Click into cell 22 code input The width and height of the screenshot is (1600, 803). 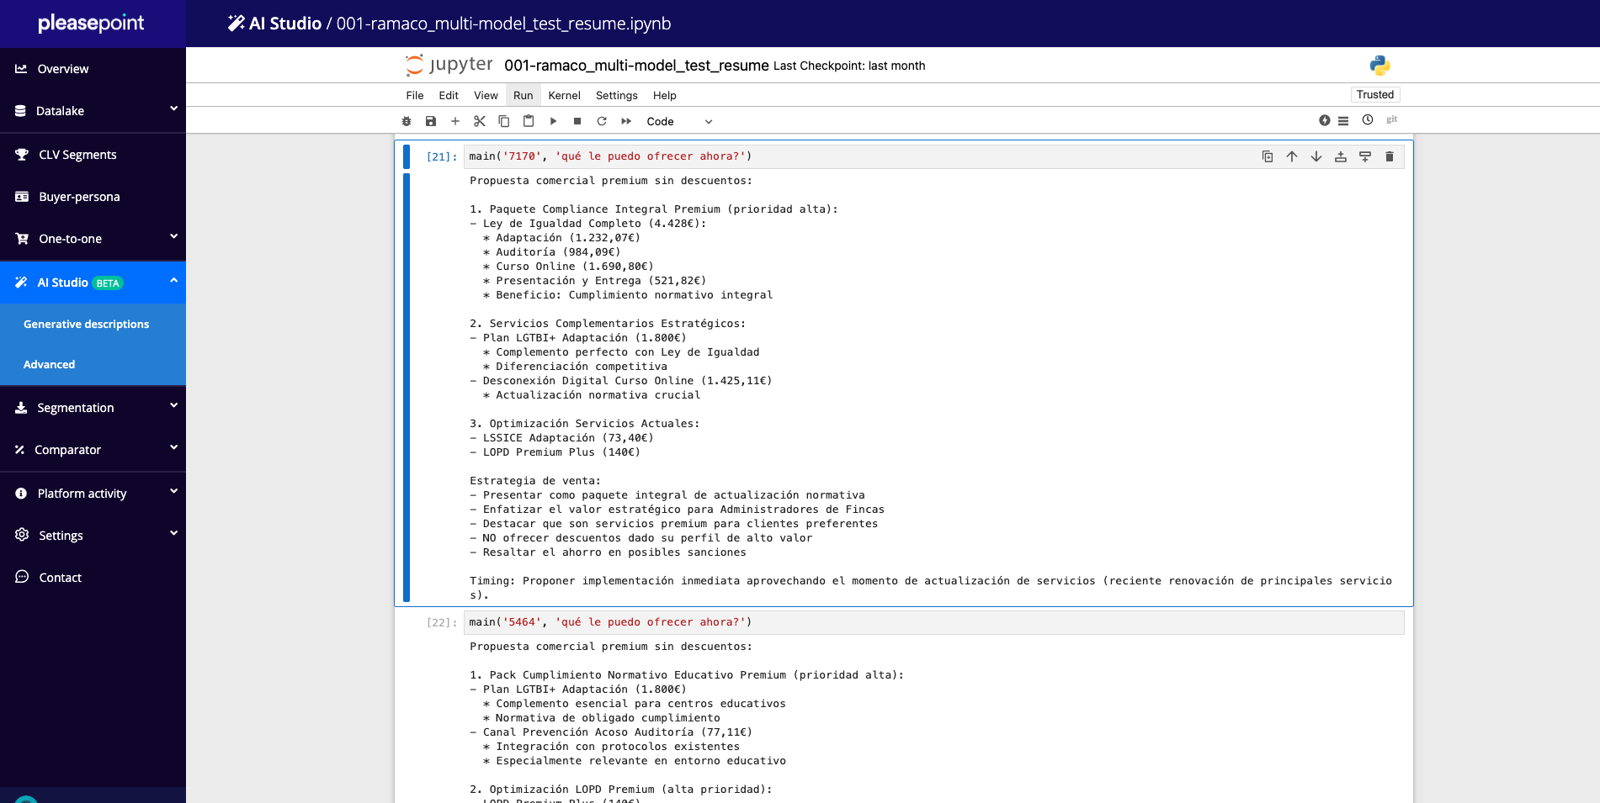[x=926, y=622]
